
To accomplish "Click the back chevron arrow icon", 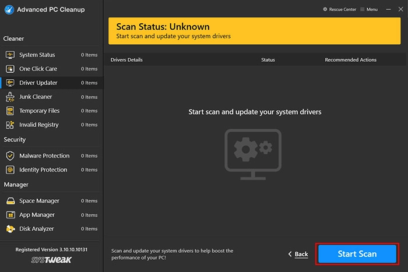I will [x=290, y=254].
